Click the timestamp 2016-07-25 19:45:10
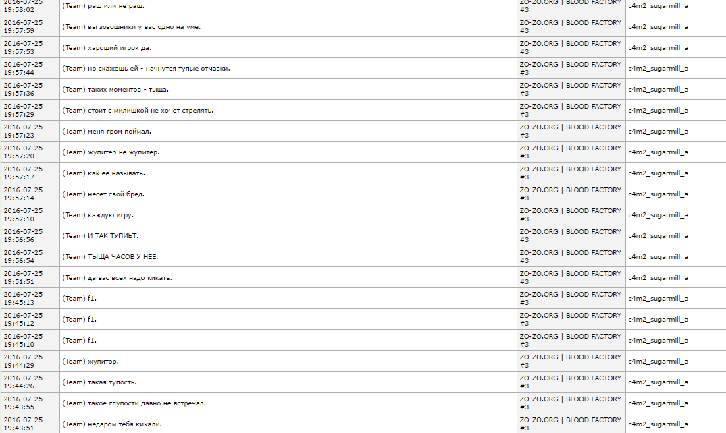The image size is (726, 433). [x=23, y=340]
